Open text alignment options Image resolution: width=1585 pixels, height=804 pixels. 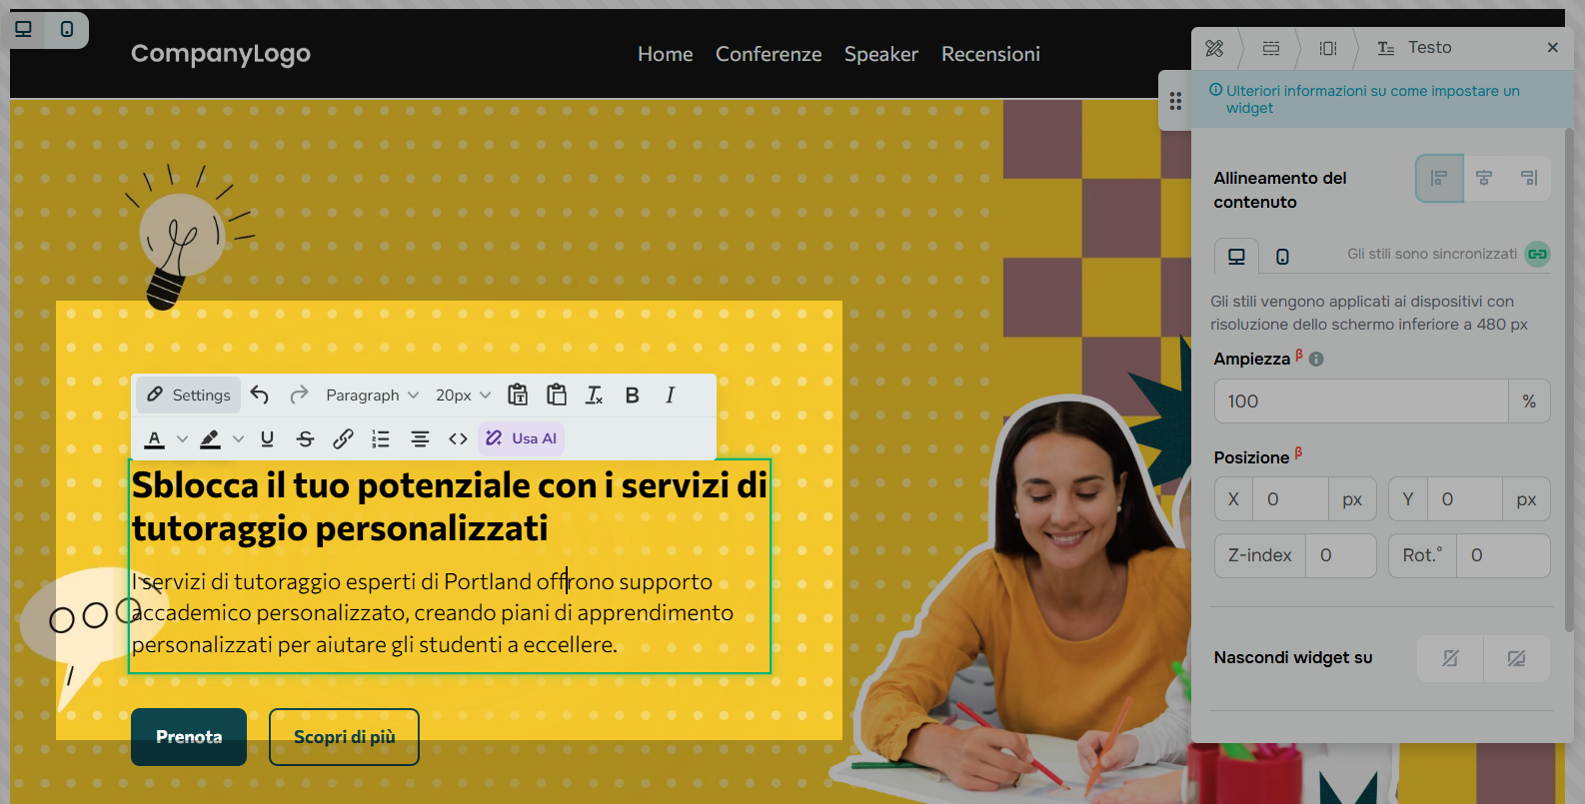point(420,438)
